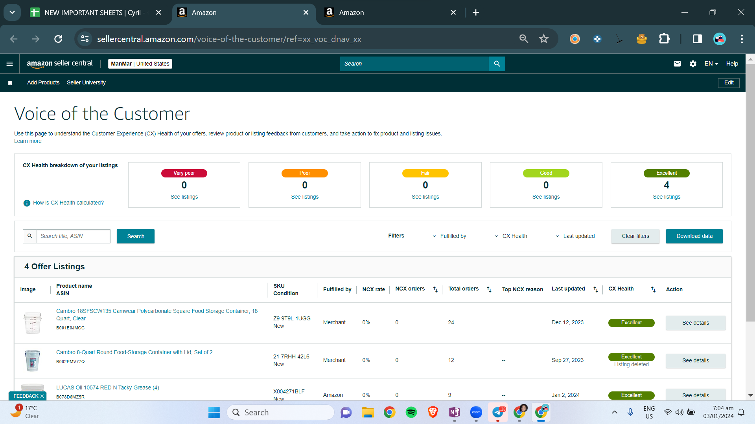755x424 pixels.
Task: Sort by Last updated column
Action: pyautogui.click(x=596, y=289)
